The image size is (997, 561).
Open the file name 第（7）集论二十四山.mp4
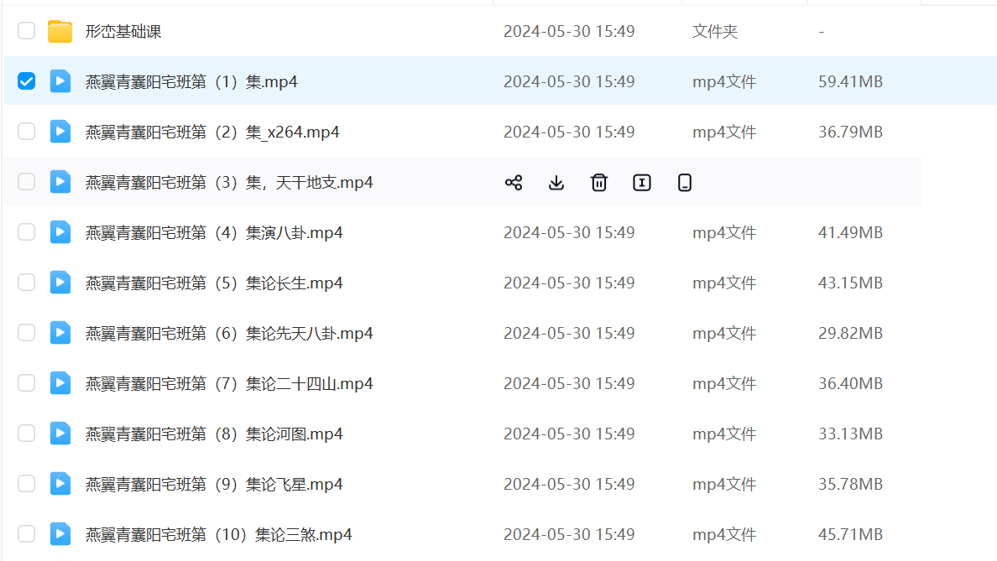click(229, 384)
